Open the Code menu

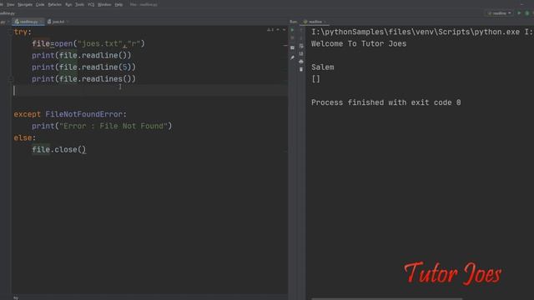[x=40, y=4]
